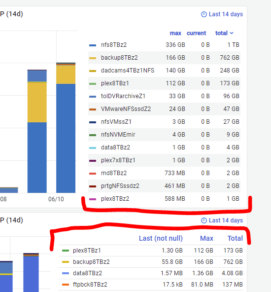
Task: Click the backup8TBz2 yellow swatch in upper legend
Action: (x=93, y=58)
